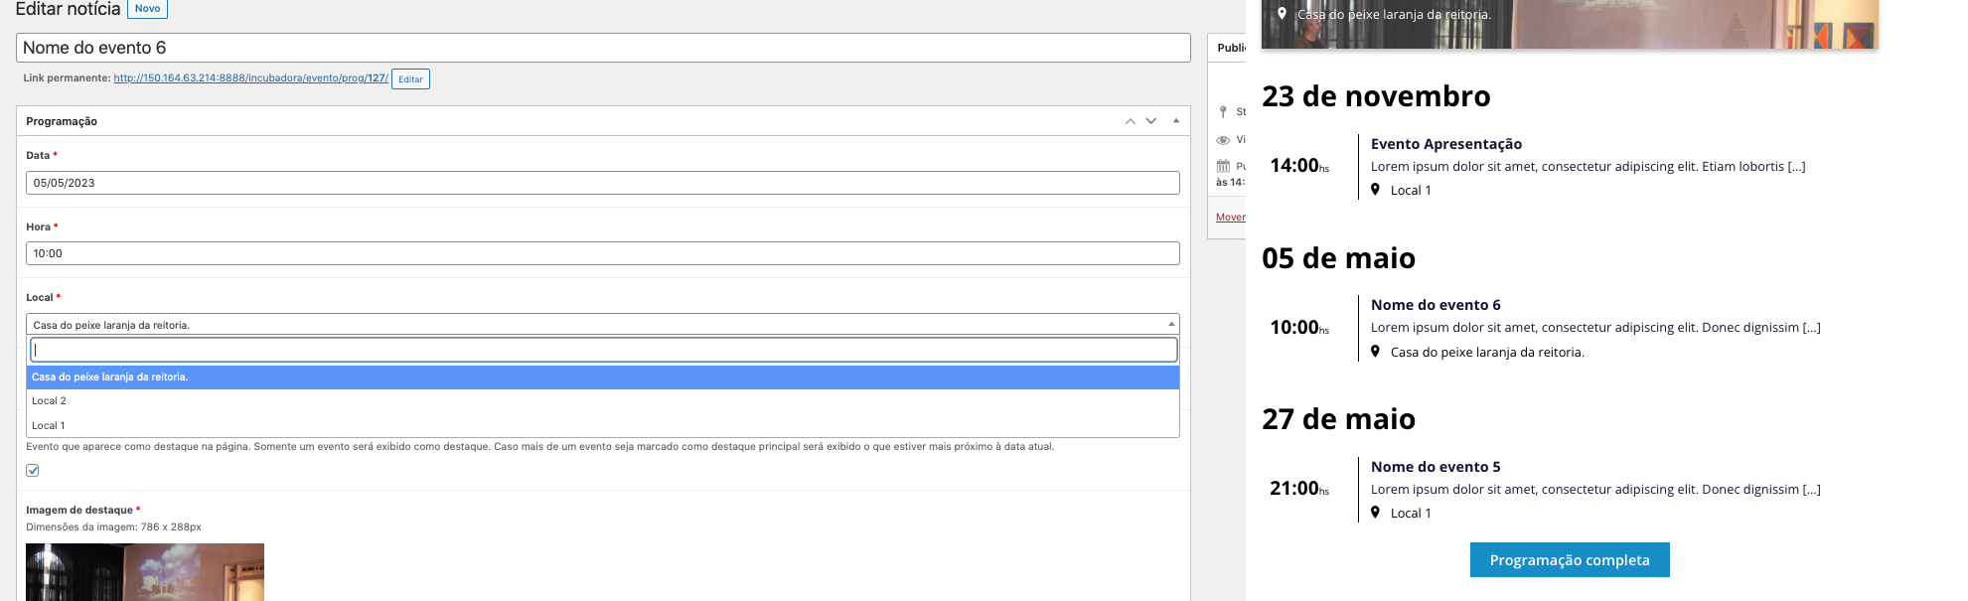Uncheck the featured event checkbox
This screenshot has height=601, width=1968.
pos(33,471)
